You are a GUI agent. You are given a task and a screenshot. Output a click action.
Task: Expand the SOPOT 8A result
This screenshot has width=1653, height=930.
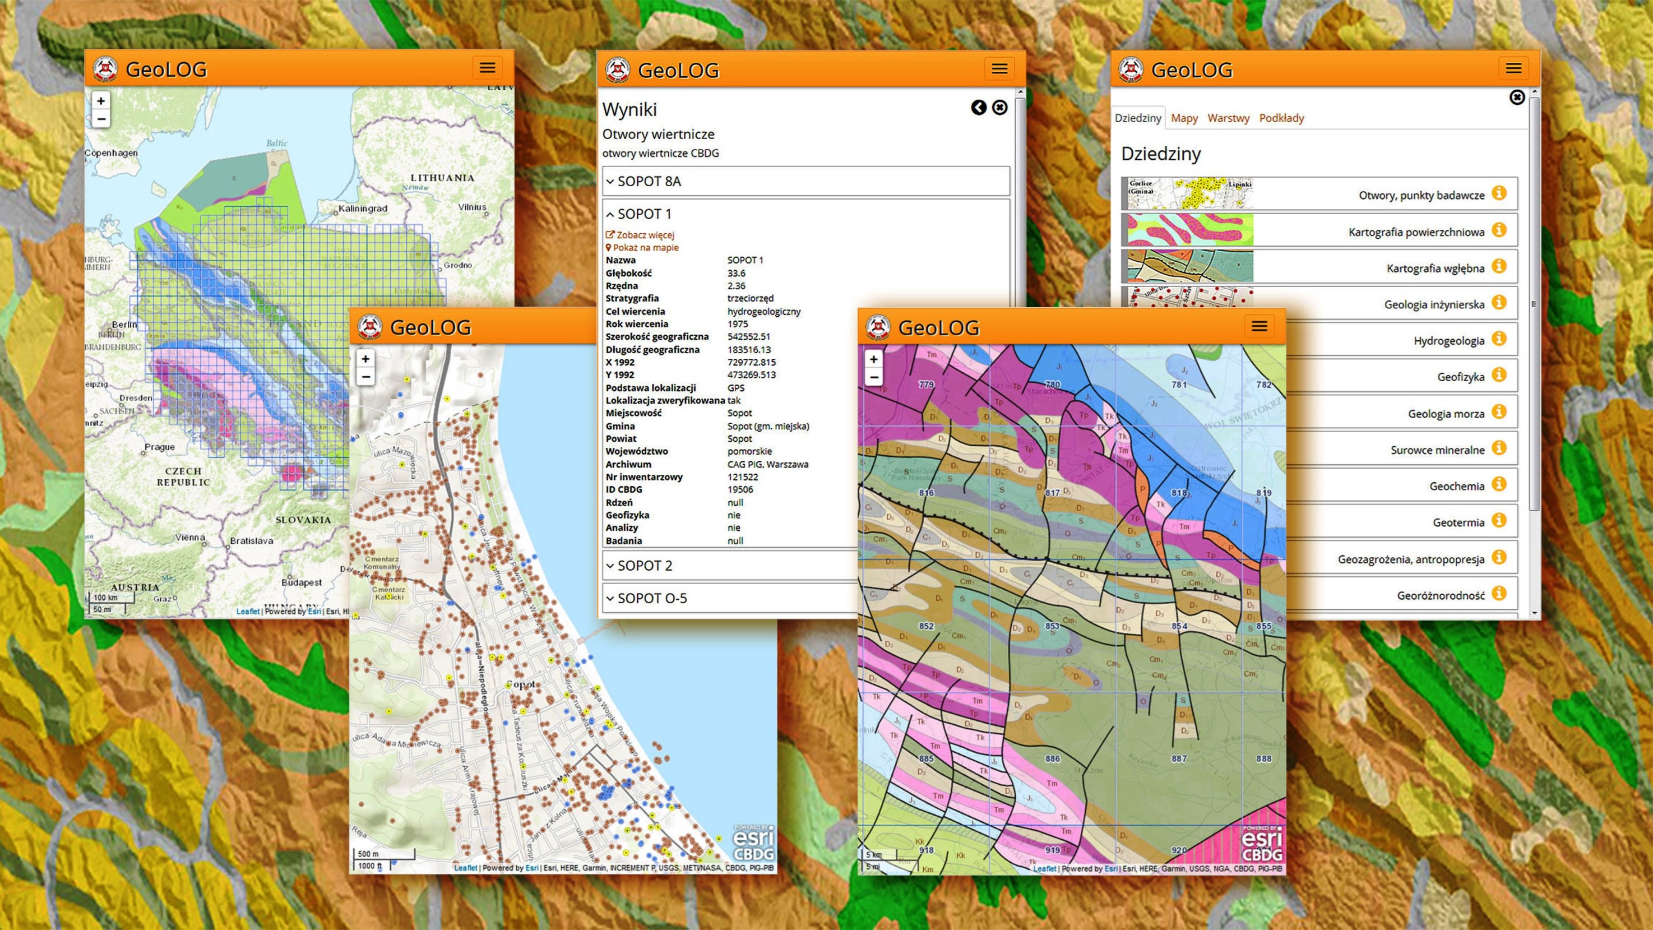point(805,181)
